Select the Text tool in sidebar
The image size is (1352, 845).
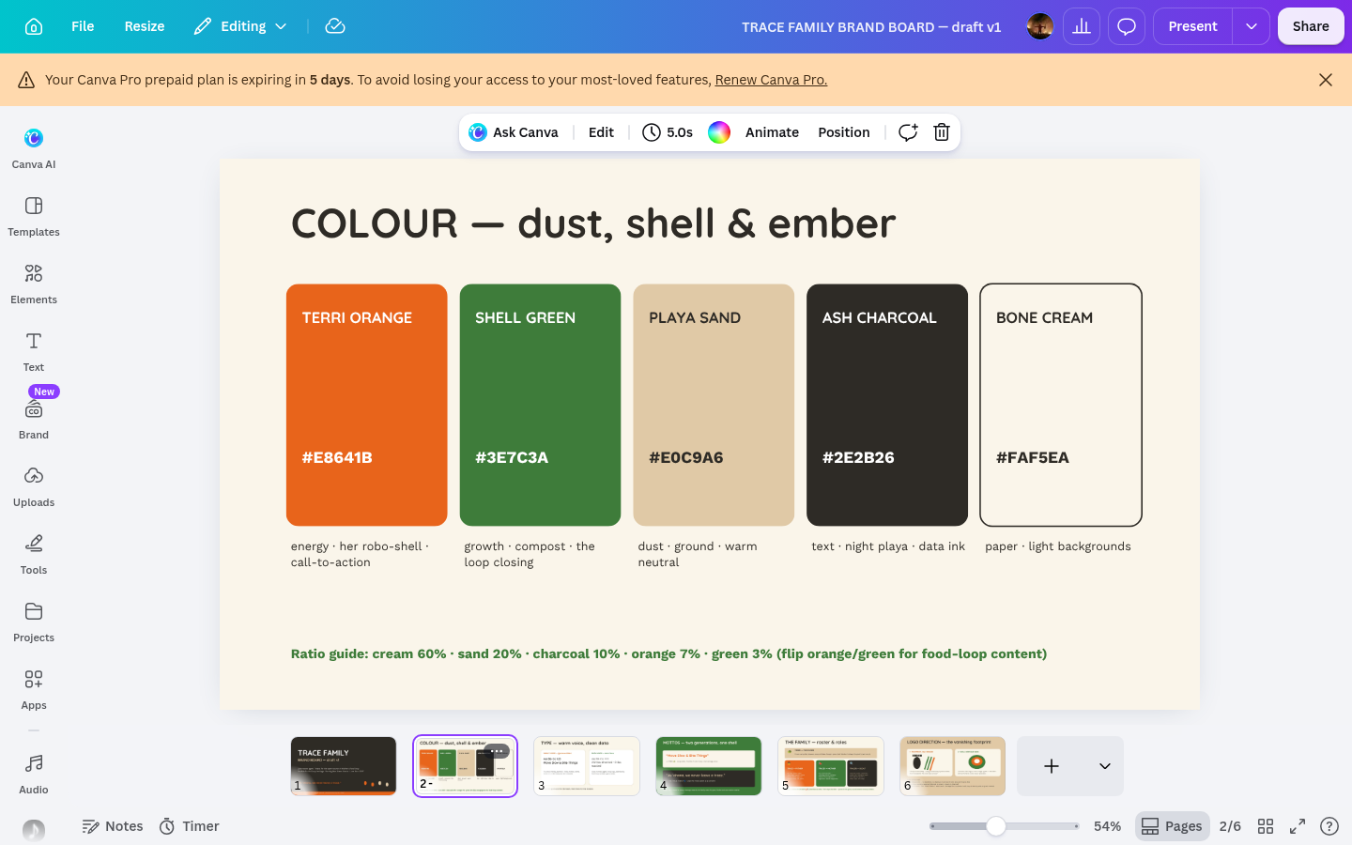coord(34,351)
